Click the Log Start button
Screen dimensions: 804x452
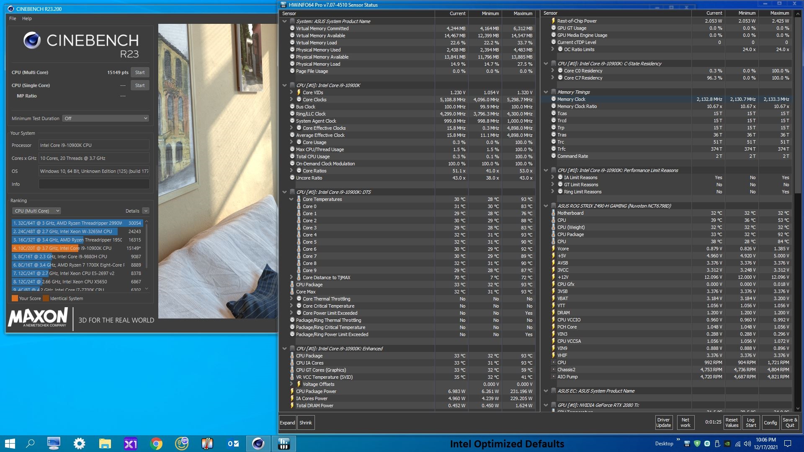[751, 422]
